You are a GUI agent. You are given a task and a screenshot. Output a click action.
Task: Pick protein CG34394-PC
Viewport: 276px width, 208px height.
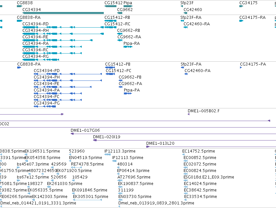[x=46, y=97]
